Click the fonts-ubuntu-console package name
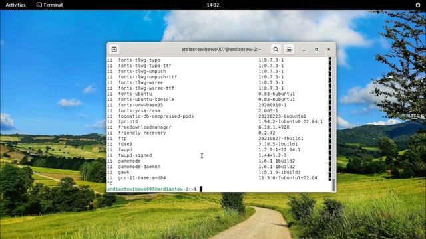This screenshot has height=239, width=426. [x=146, y=99]
